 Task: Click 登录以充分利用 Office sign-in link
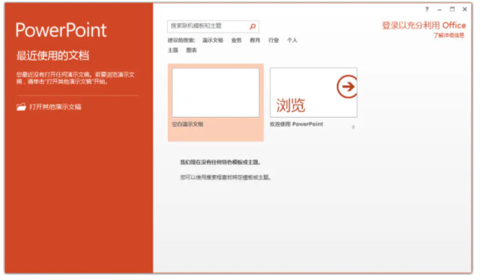click(x=423, y=25)
